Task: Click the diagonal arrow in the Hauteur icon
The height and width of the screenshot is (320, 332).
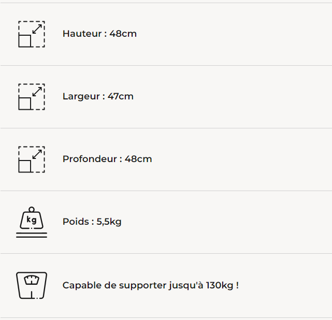Action: pos(37,28)
